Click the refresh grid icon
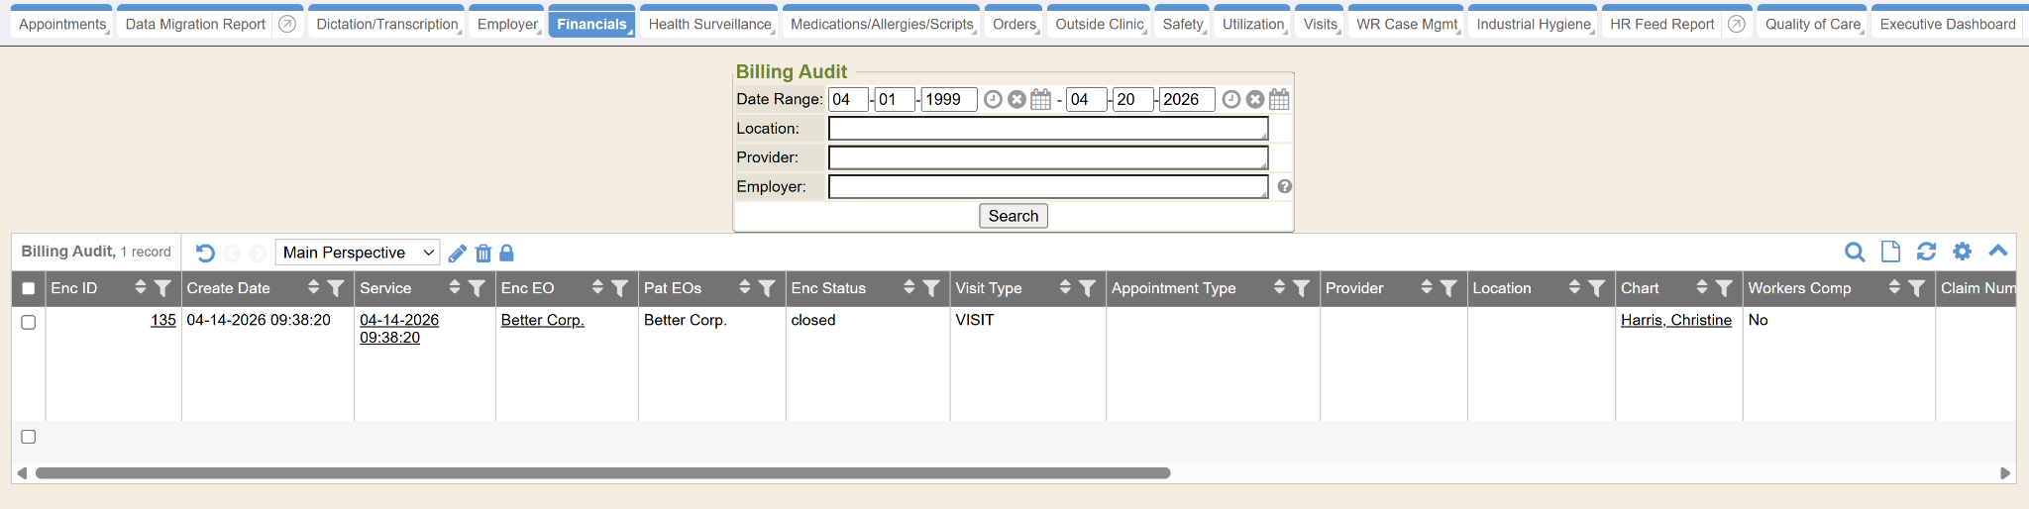The width and height of the screenshot is (2029, 509). click(1926, 253)
